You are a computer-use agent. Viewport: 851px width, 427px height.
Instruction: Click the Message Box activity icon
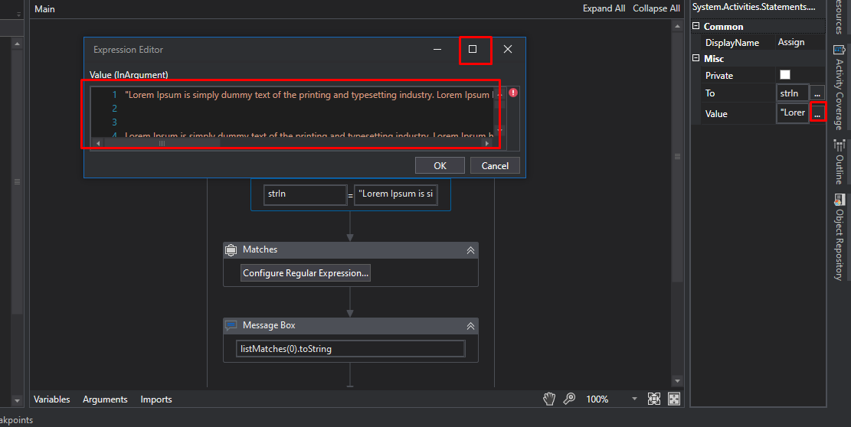pyautogui.click(x=231, y=326)
